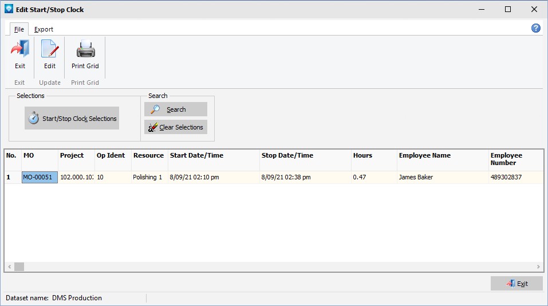Click the Exit icon in ribbon

click(x=20, y=49)
